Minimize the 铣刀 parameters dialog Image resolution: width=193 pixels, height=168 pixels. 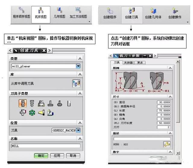click(x=145, y=56)
